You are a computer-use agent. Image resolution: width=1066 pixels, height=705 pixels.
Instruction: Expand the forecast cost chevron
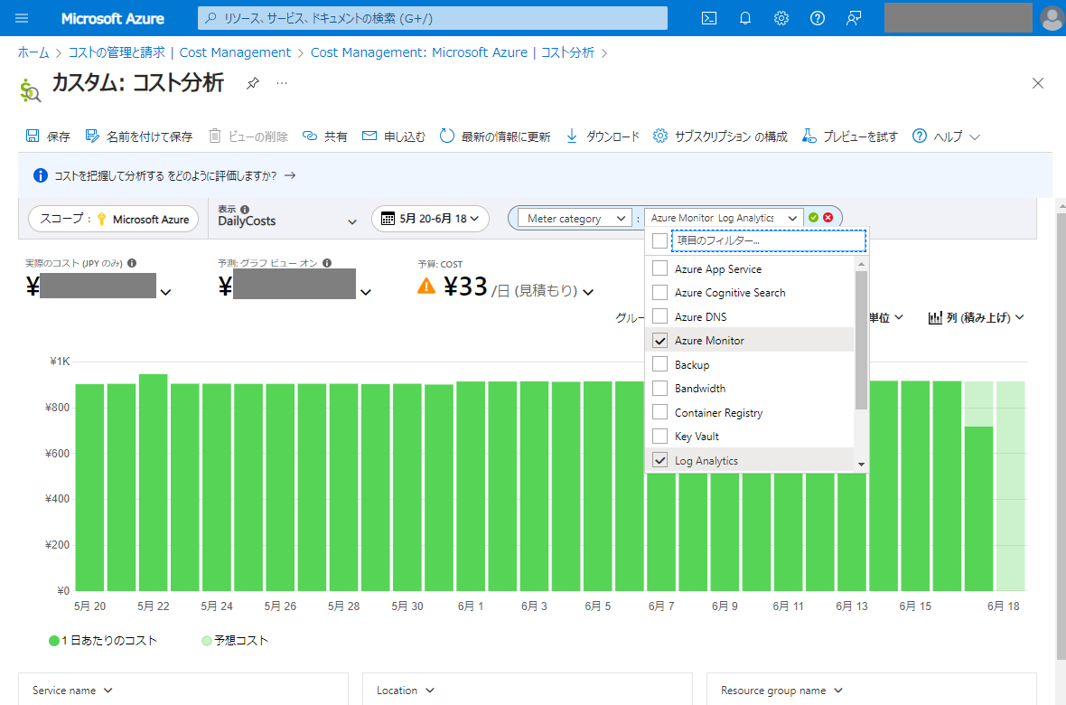pyautogui.click(x=366, y=292)
